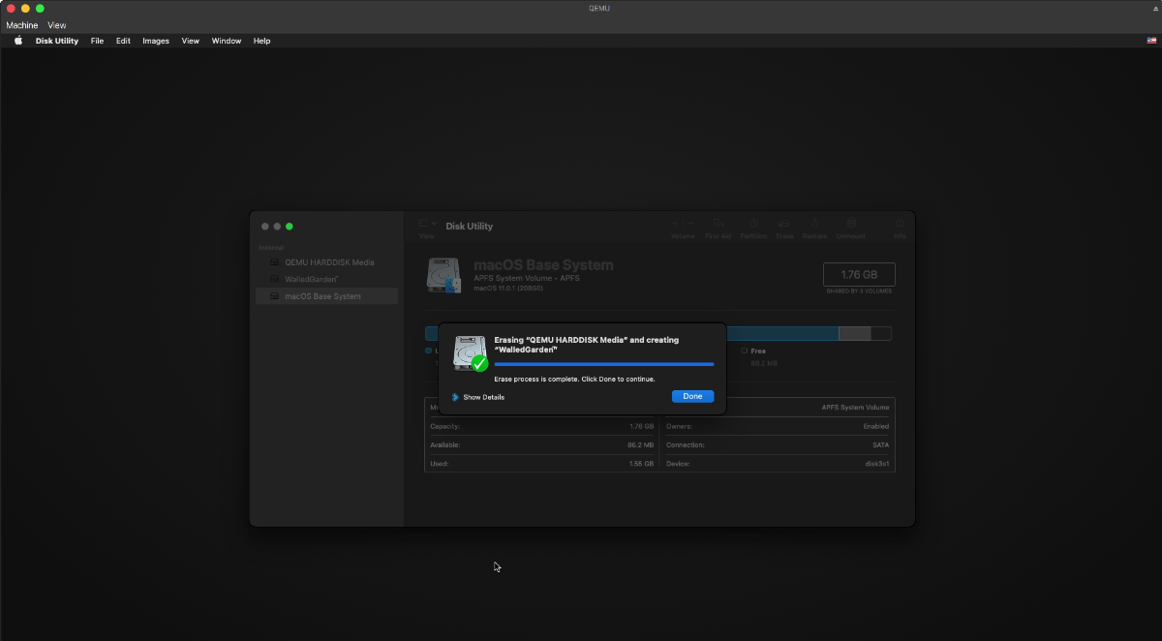This screenshot has height=641, width=1162.
Task: Open the Edit menu
Action: click(x=123, y=41)
